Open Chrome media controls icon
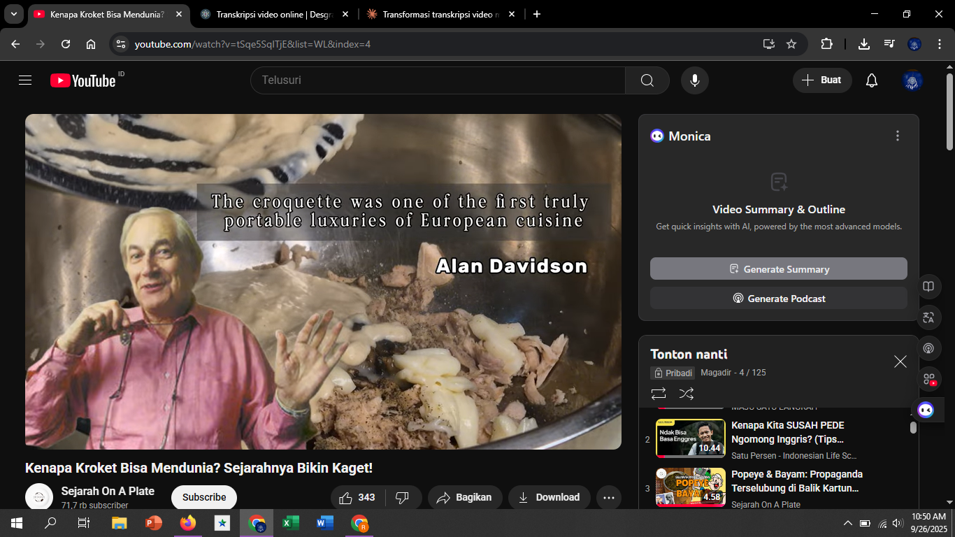Viewport: 955px width, 537px height. pos(889,44)
